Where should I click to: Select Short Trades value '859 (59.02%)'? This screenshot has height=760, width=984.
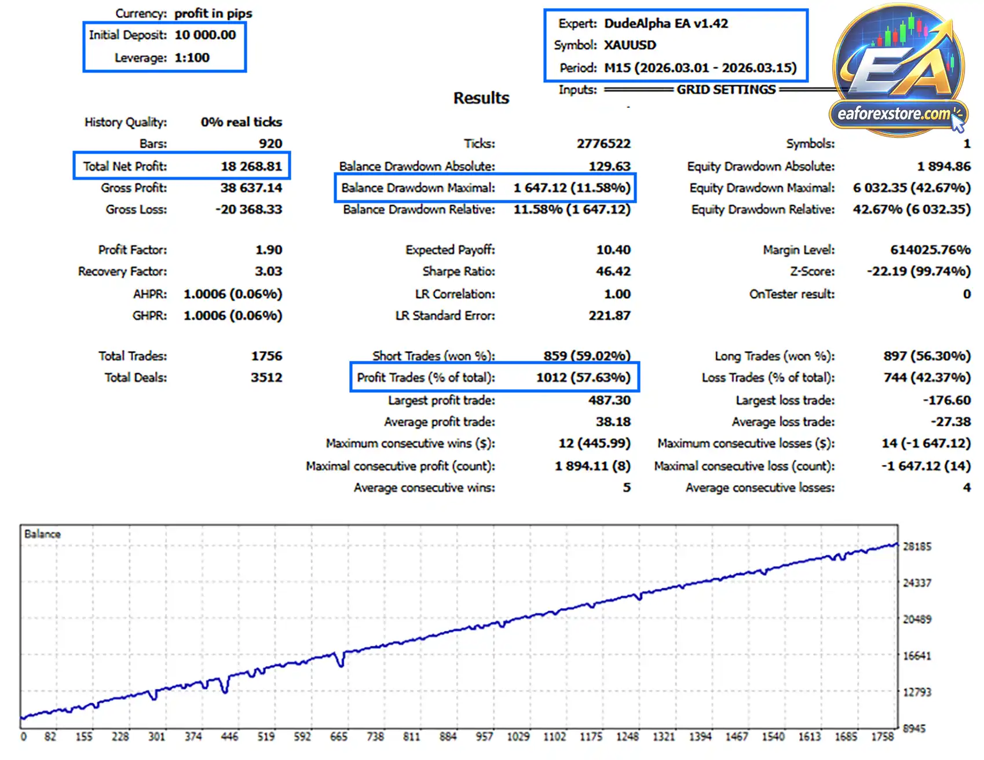[587, 356]
